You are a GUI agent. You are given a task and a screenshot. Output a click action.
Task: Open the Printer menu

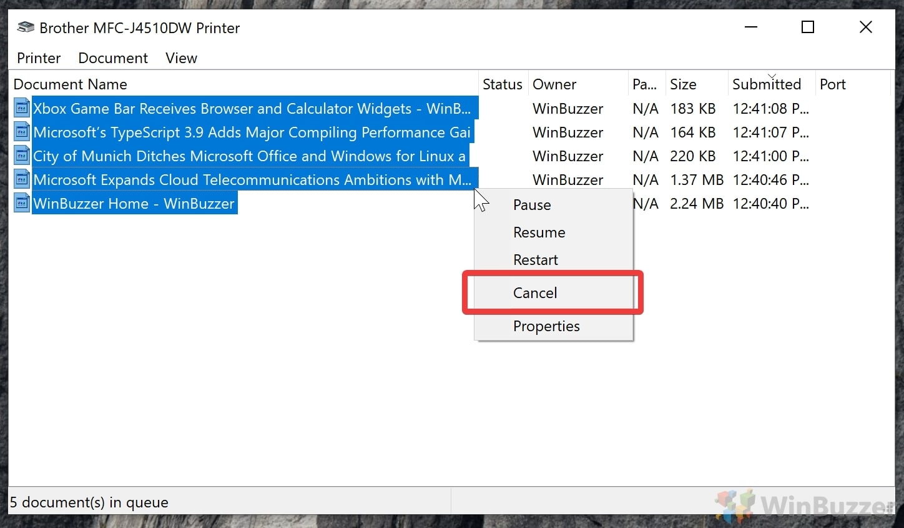click(x=39, y=58)
